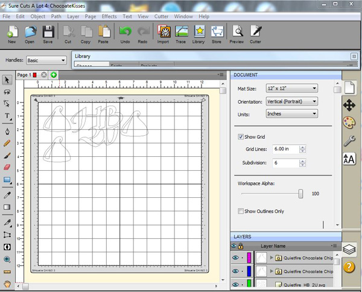Image resolution: width=362 pixels, height=292 pixels.
Task: Click the Grid Lines stepper arrows
Action: pos(302,149)
